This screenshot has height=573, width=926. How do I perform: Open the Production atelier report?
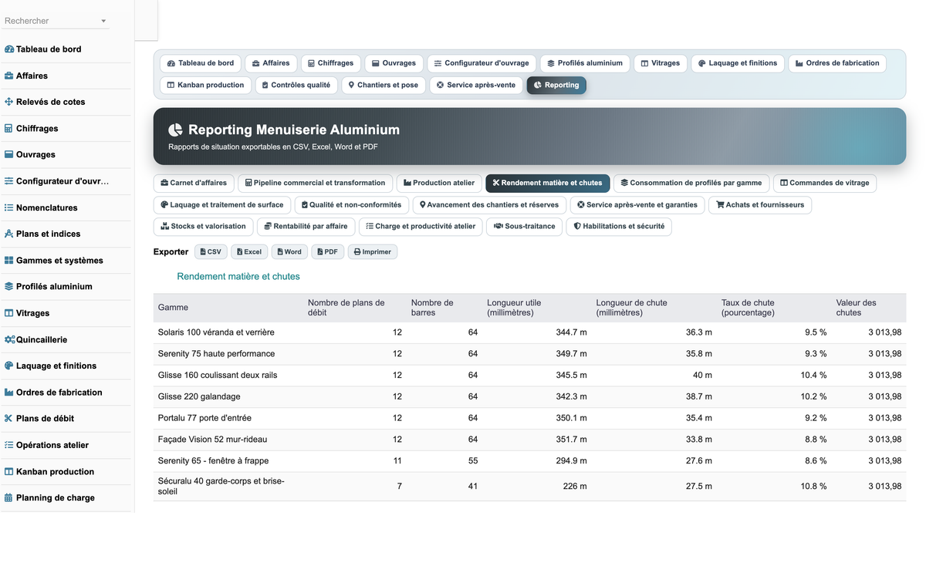pyautogui.click(x=439, y=183)
